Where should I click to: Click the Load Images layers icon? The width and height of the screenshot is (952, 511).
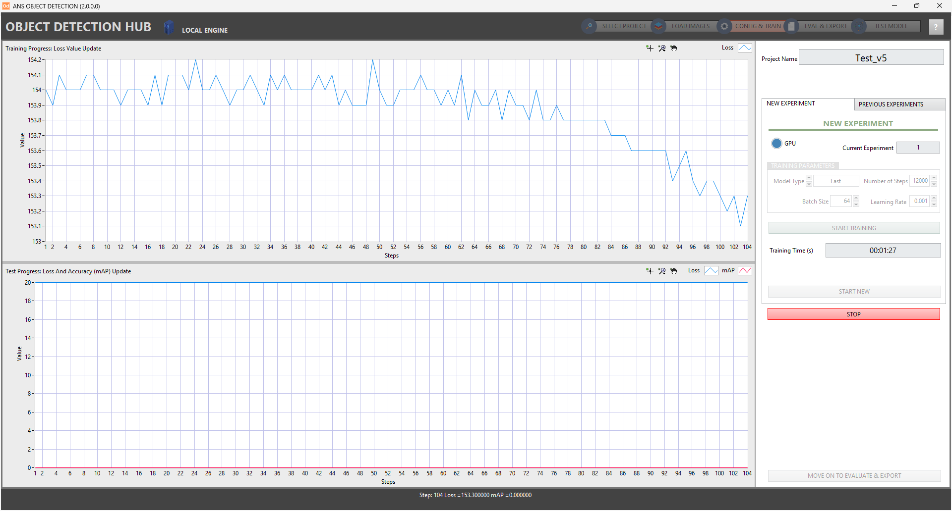point(658,26)
